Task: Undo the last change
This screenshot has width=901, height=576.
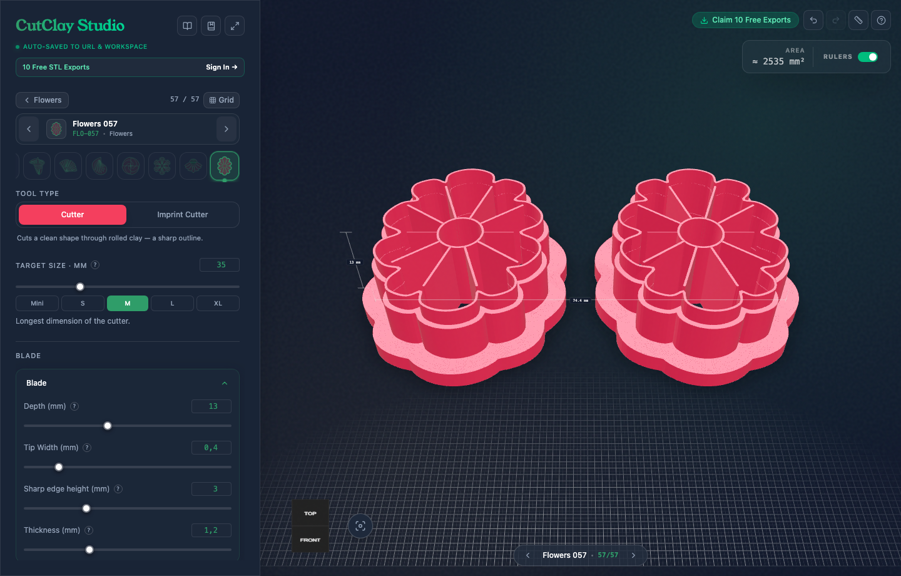Action: click(813, 20)
